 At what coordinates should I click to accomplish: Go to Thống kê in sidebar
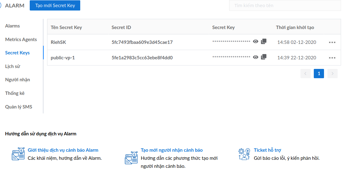point(15,93)
